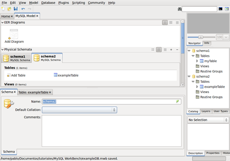Image resolution: width=230 pixels, height=161 pixels.
Task: Open a model with the folder icon
Action: (9, 9)
